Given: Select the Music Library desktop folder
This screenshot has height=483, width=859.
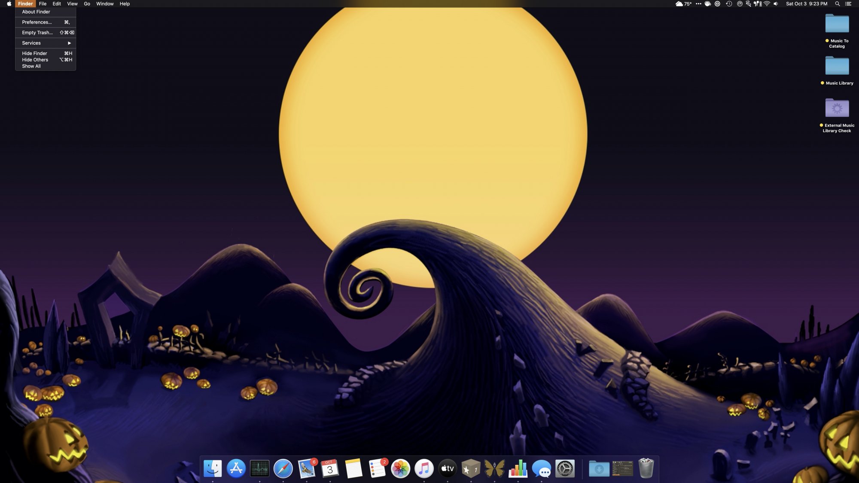Looking at the screenshot, I should click(x=837, y=70).
